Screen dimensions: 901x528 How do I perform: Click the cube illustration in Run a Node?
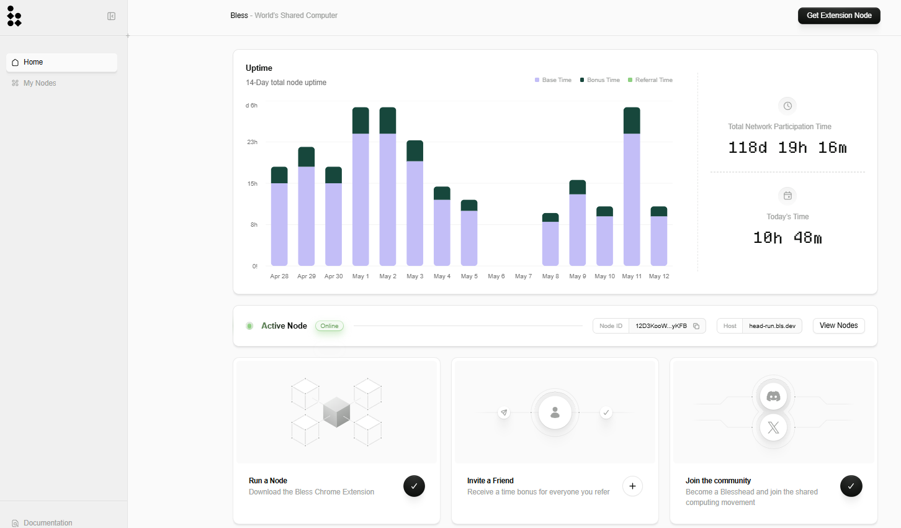[x=337, y=412]
